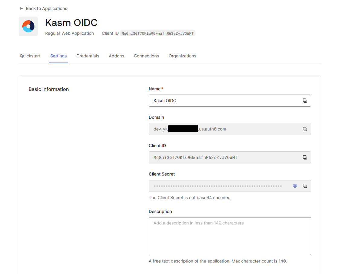Viewport: 337px width, 274px height.
Task: Copy the Client ID shown next to the app title
Action: pos(158,33)
